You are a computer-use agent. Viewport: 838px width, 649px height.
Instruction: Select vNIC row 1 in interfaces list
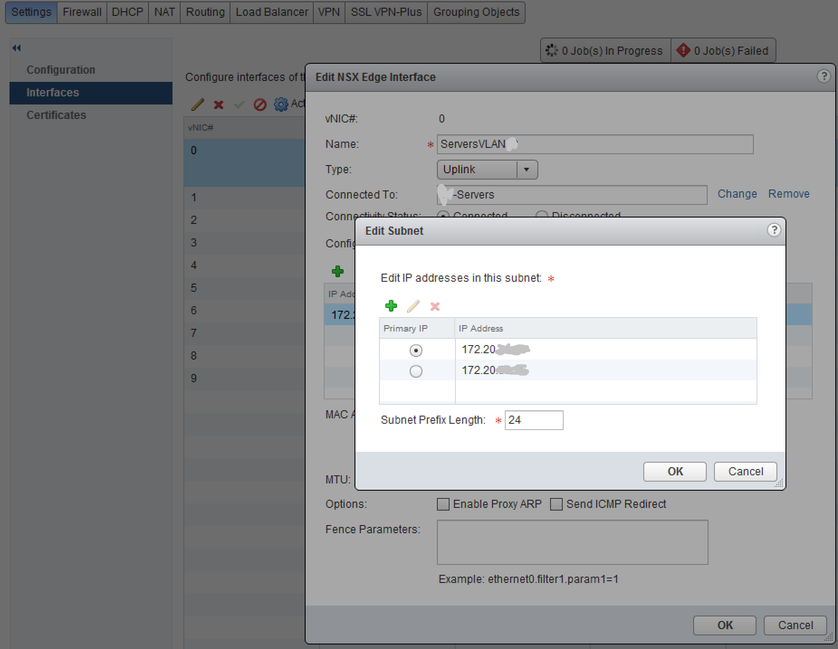(x=244, y=198)
